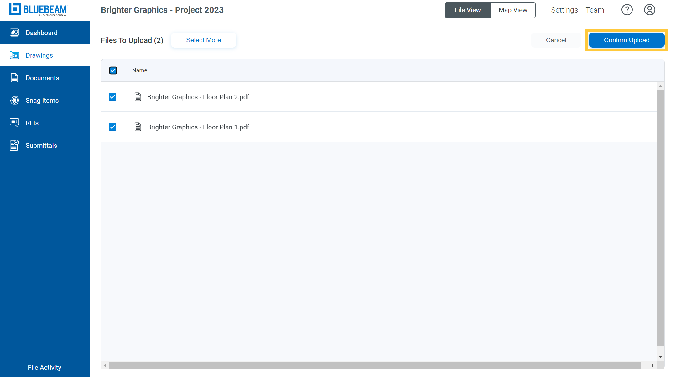Screen dimensions: 676x377
Task: Go to Submittals label
Action: 41,146
